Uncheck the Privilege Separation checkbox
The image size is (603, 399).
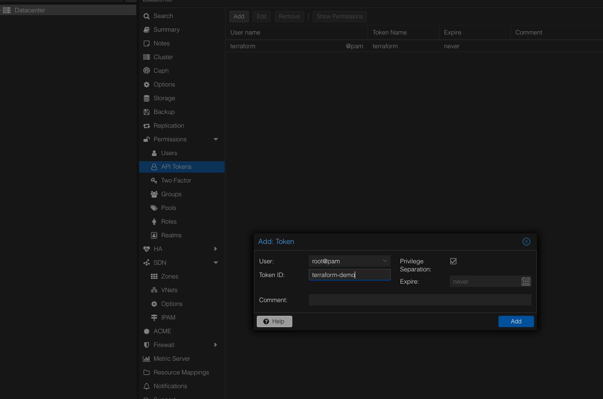pyautogui.click(x=453, y=261)
